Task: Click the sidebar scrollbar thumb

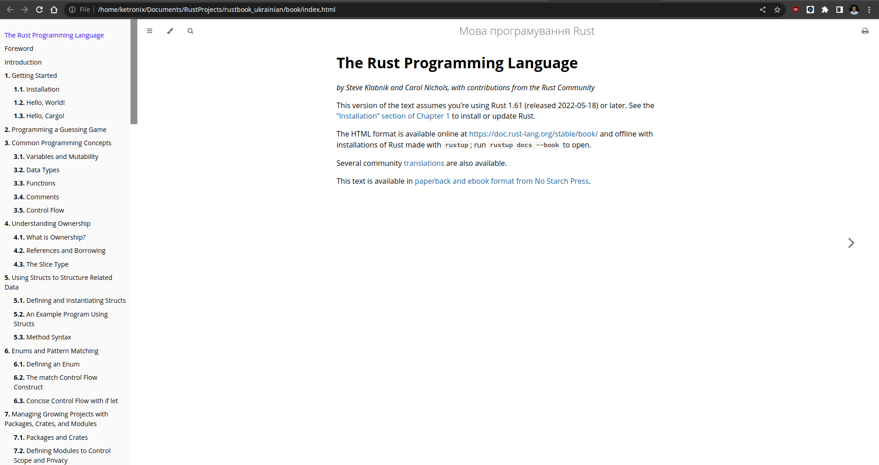Action: point(134,71)
